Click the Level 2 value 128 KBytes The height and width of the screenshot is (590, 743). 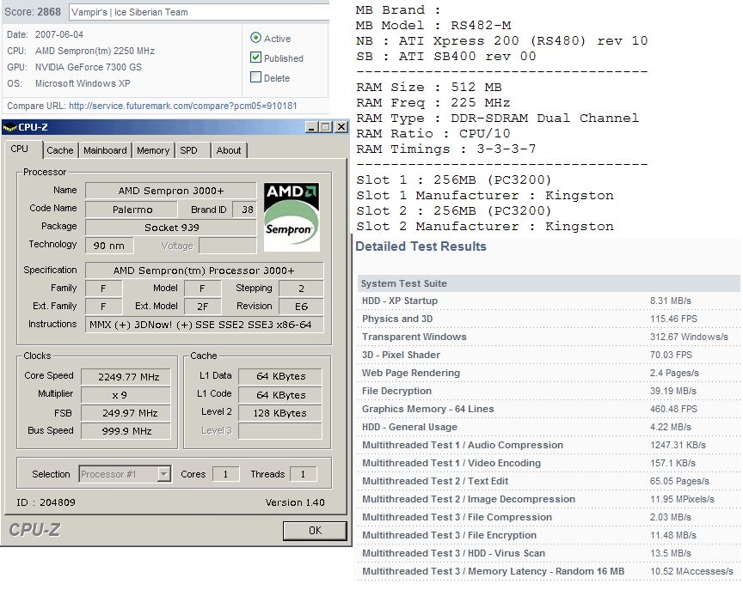280,412
